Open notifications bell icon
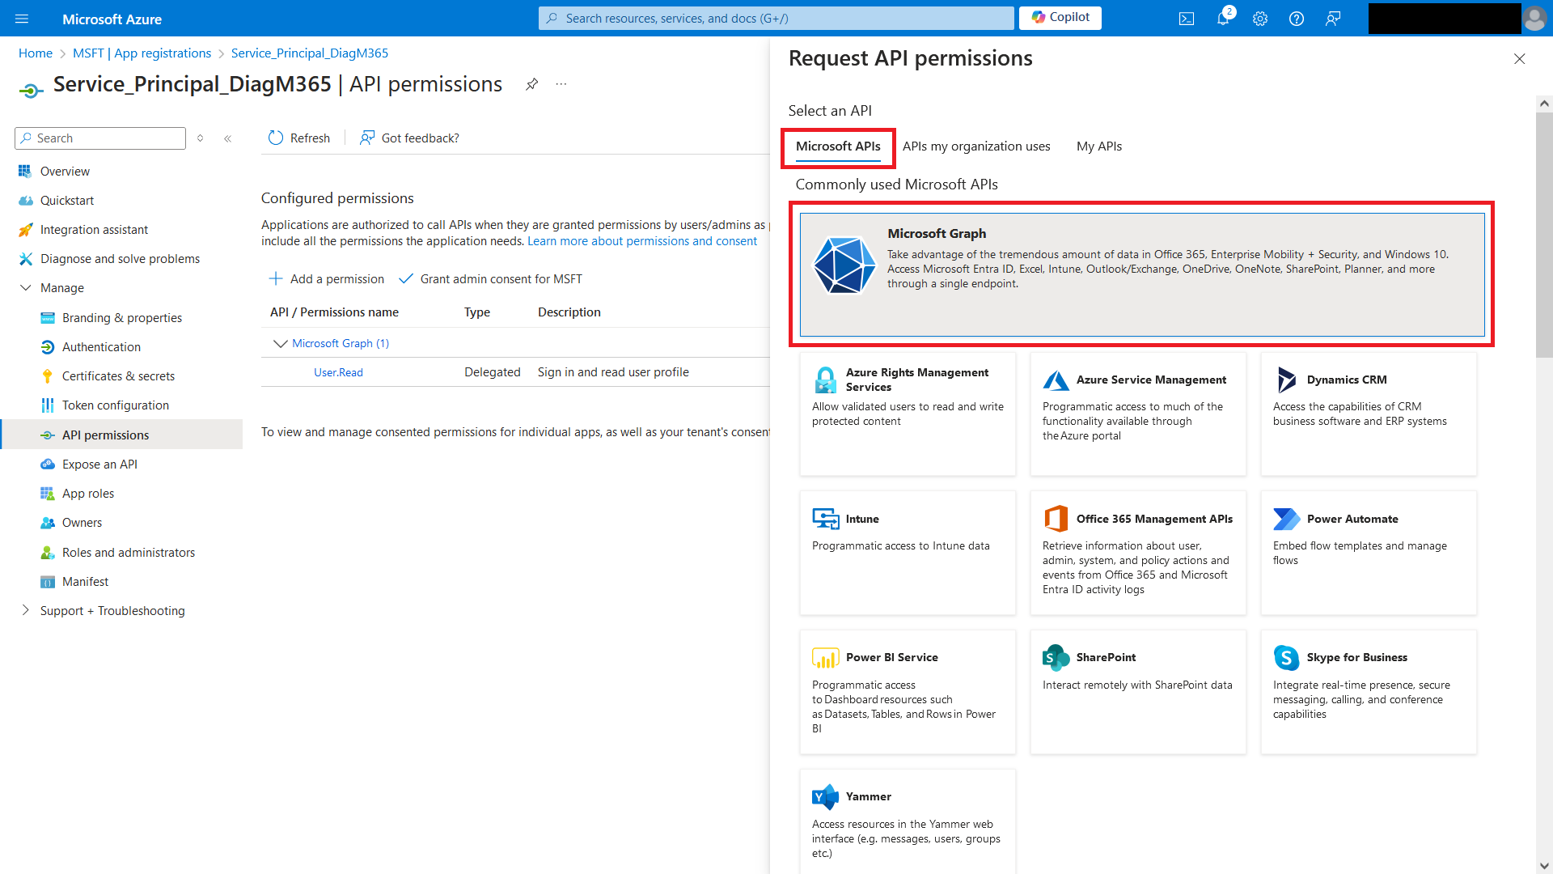 [1222, 19]
